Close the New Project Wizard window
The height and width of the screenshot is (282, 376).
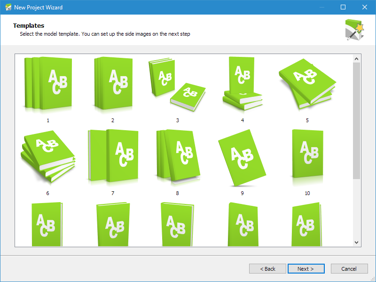pos(365,7)
